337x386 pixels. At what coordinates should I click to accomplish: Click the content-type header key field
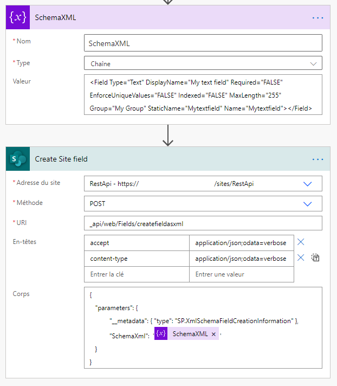coord(137,259)
